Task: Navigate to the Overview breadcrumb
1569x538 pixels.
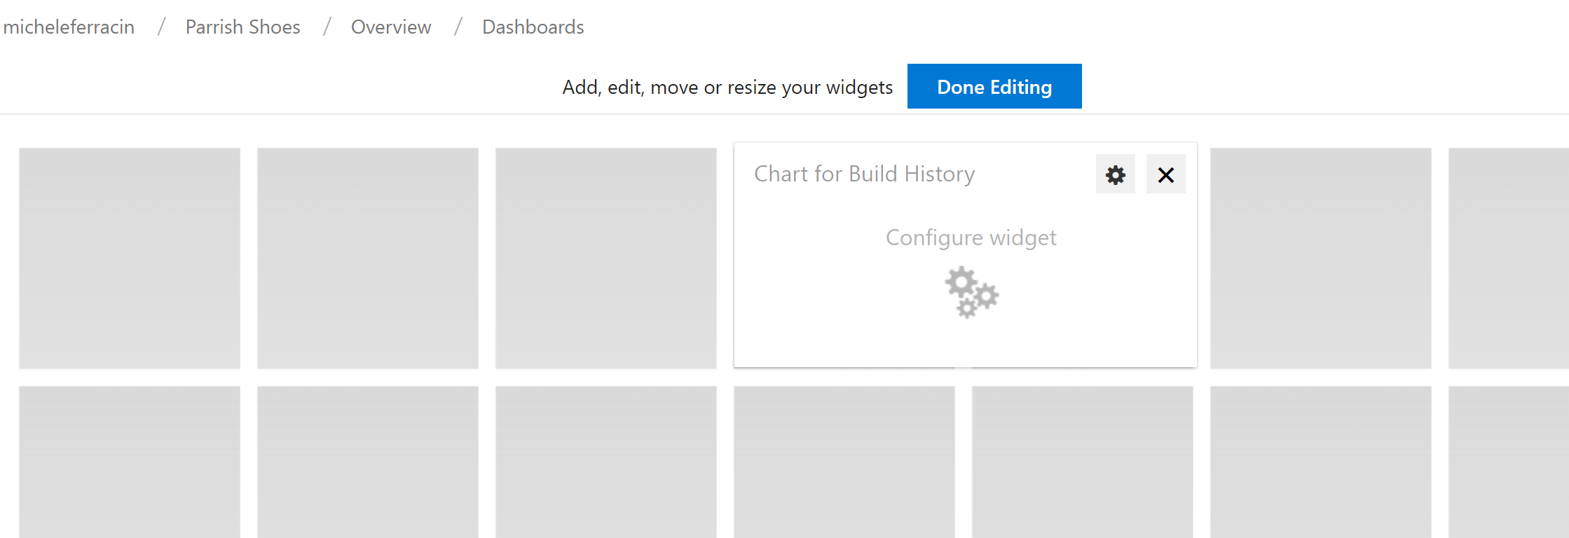Action: [x=391, y=27]
